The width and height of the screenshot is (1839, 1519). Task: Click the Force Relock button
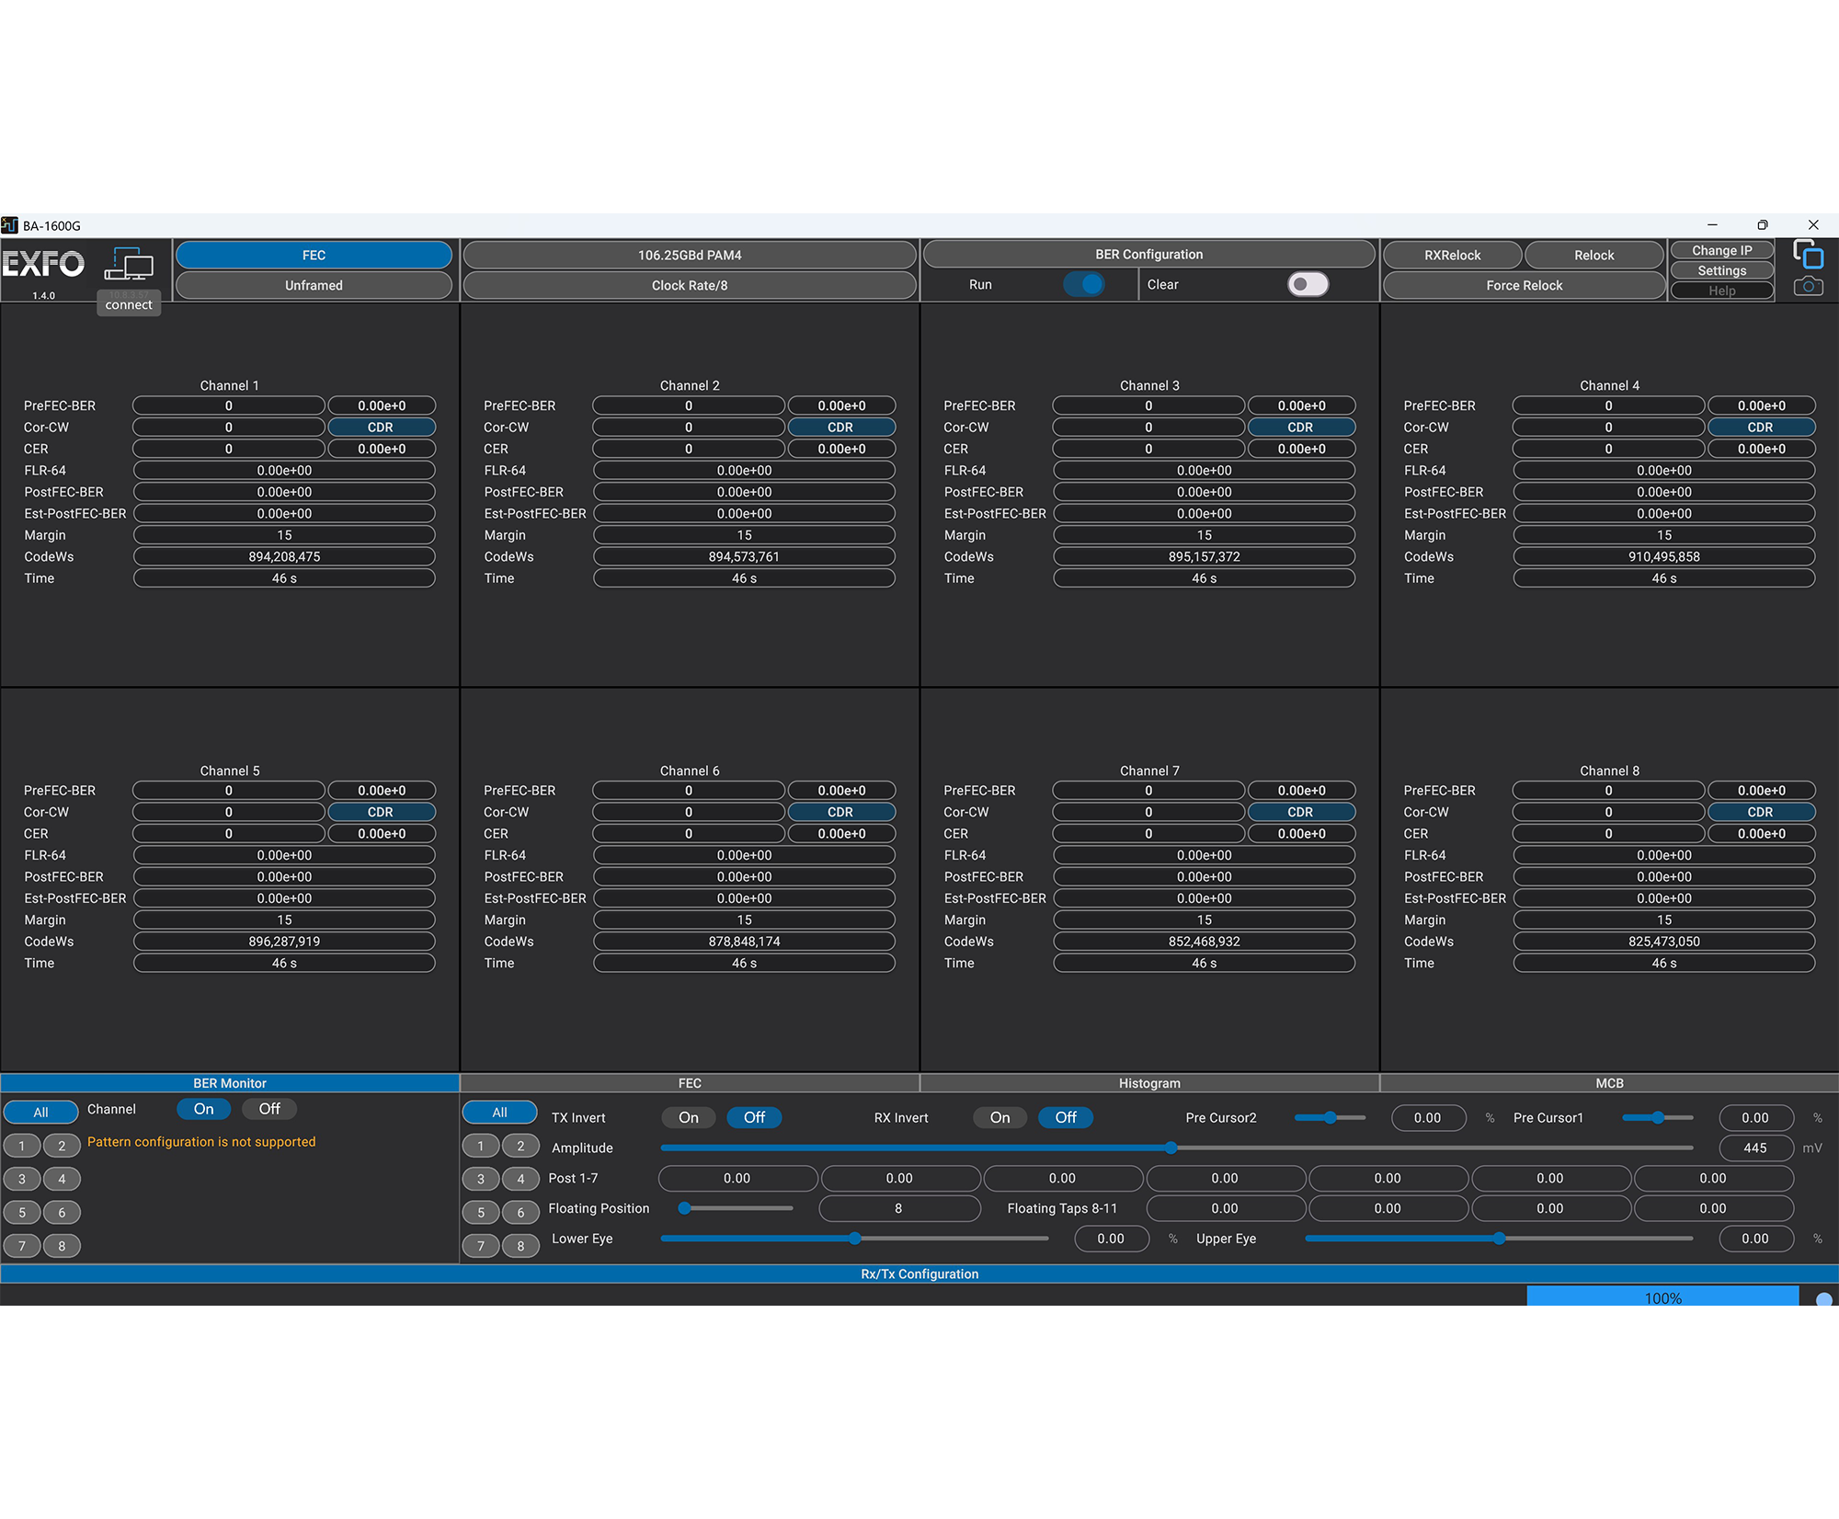(1524, 285)
